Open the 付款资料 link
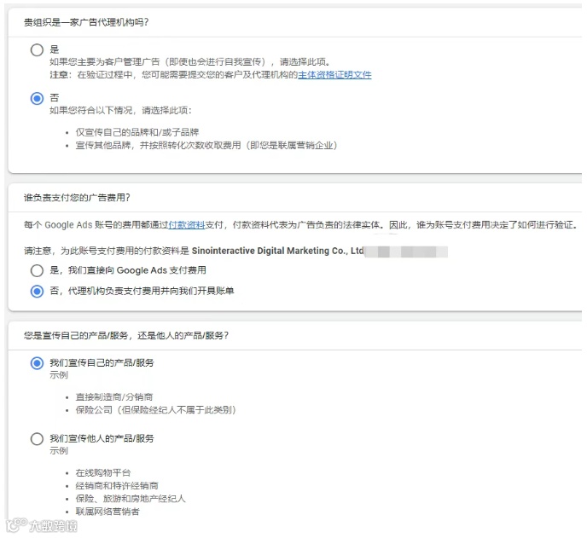 [x=187, y=225]
